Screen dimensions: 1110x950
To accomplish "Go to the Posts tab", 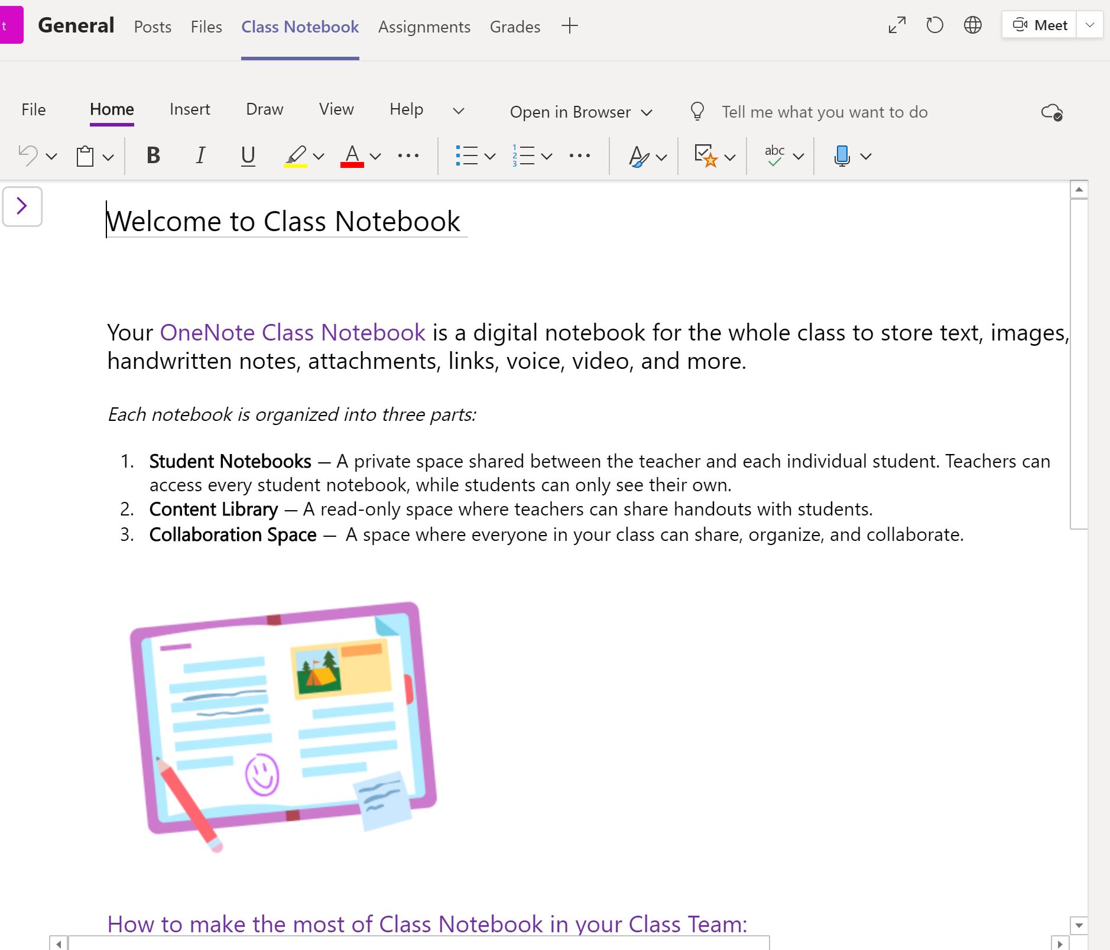I will point(152,27).
